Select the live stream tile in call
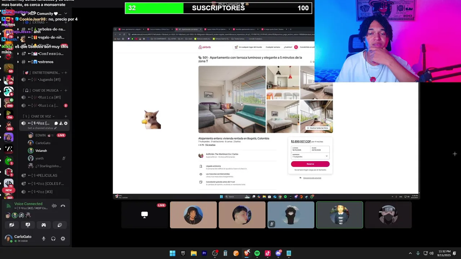 [144, 215]
